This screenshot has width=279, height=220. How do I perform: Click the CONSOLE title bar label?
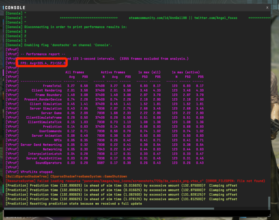click(x=15, y=7)
